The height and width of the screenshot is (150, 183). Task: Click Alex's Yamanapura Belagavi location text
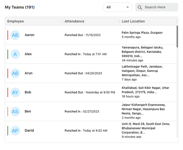pos(142,52)
